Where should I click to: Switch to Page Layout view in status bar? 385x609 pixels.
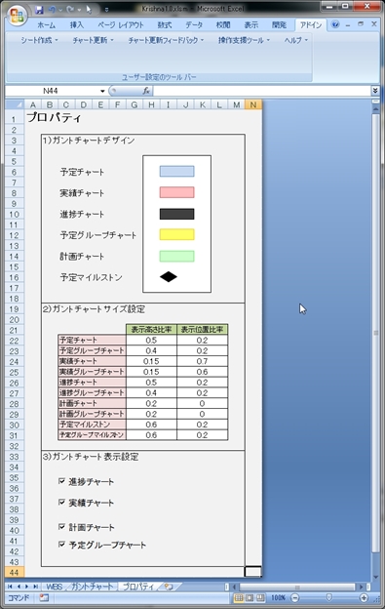click(250, 597)
